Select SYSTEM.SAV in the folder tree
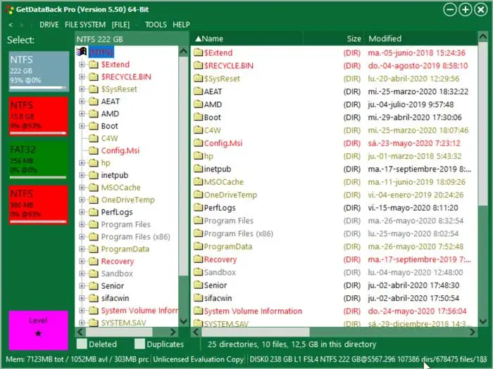This screenshot has width=493, height=369. (x=123, y=323)
